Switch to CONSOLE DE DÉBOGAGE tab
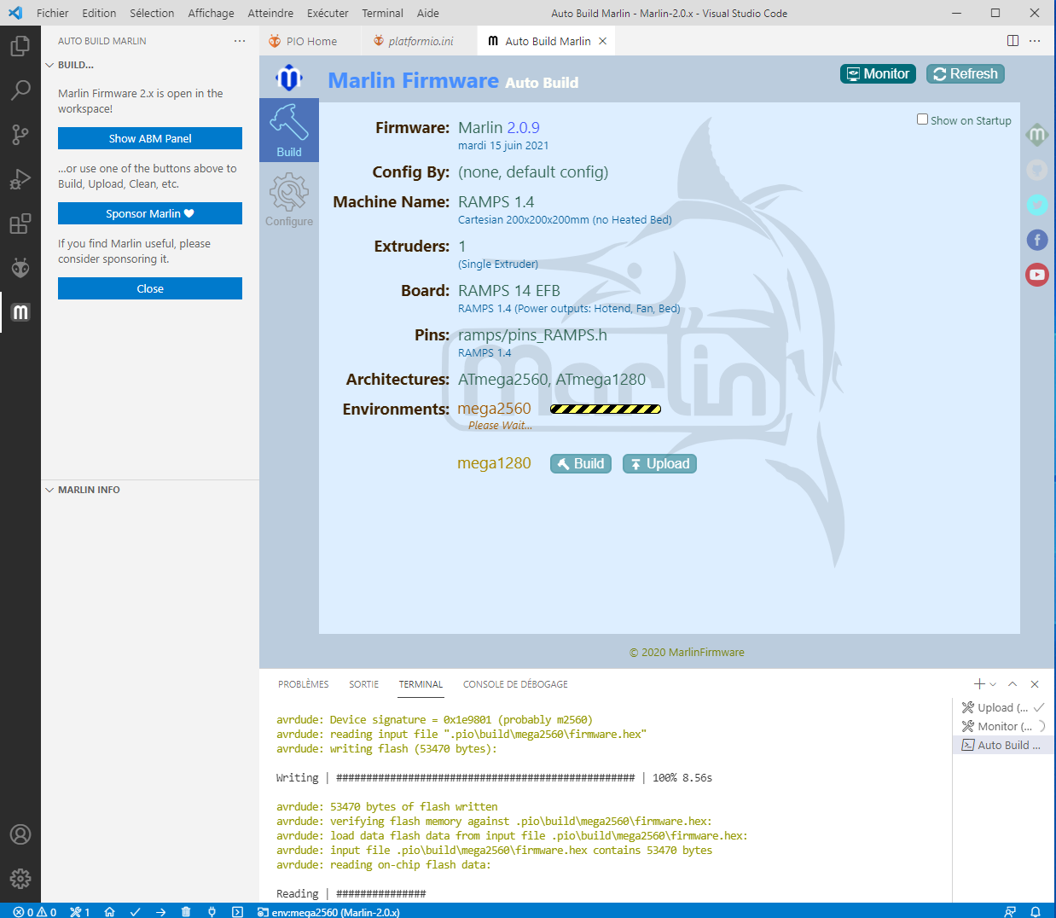 click(x=515, y=684)
